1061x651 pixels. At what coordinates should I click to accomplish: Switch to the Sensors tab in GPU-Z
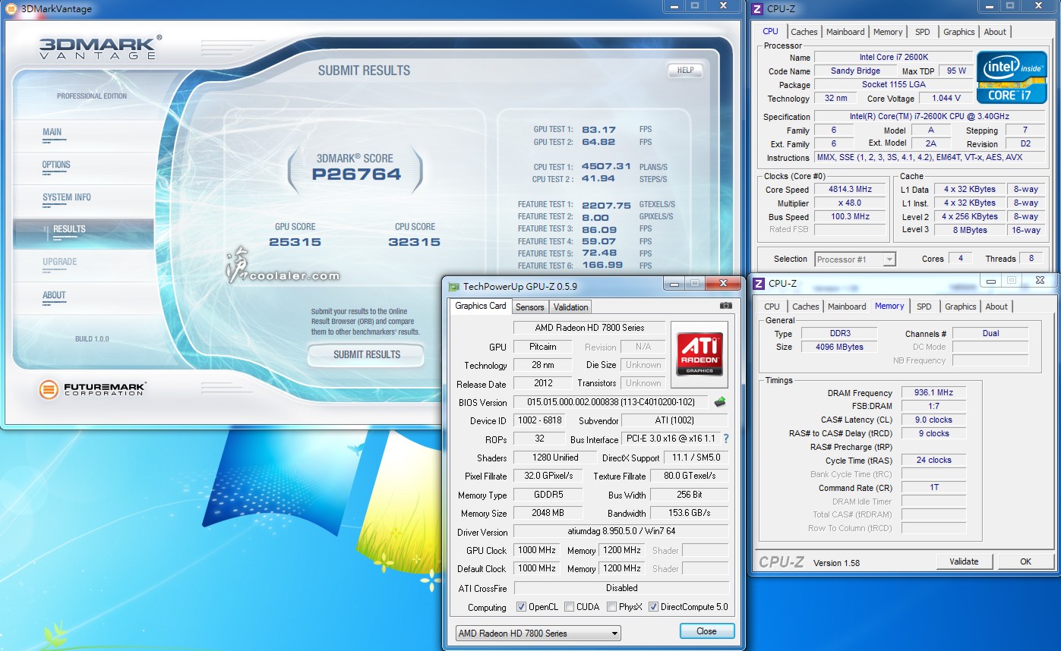pos(529,307)
